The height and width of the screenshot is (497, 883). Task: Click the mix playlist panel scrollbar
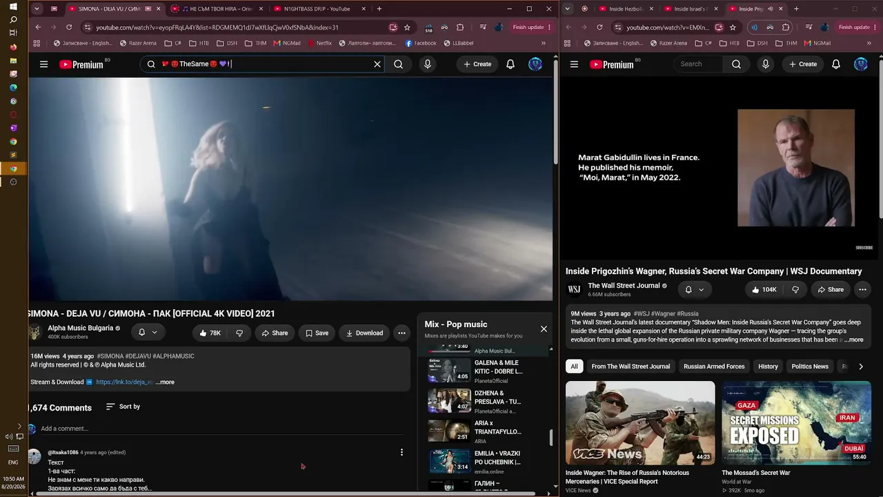(550, 438)
